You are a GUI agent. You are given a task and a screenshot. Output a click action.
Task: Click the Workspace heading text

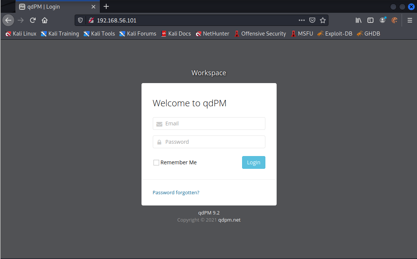(x=209, y=73)
